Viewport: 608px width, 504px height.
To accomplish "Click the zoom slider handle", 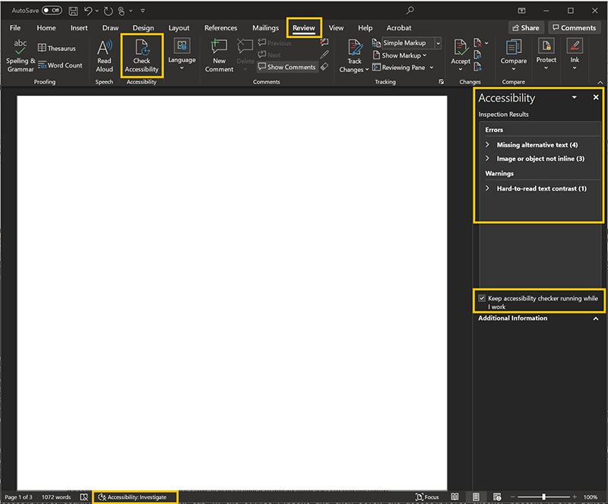I will (x=543, y=496).
